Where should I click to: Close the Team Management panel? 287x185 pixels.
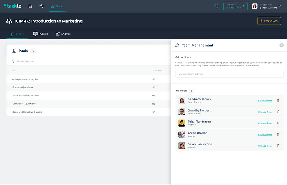[x=282, y=45]
